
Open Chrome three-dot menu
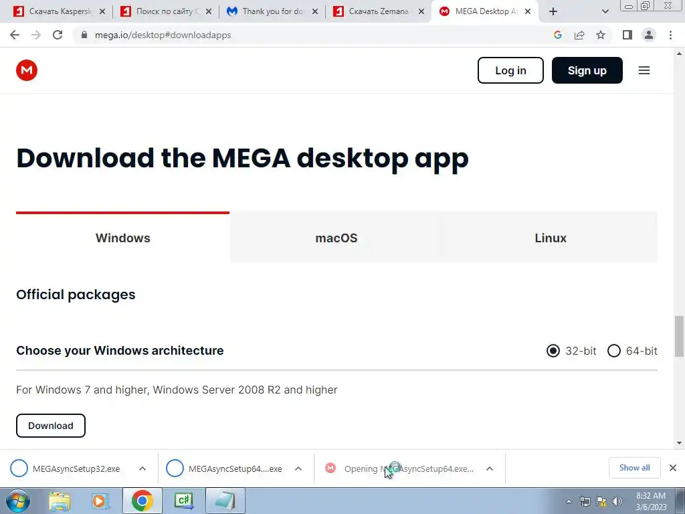[x=670, y=35]
